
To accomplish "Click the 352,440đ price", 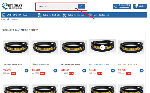I will tap(36, 70).
